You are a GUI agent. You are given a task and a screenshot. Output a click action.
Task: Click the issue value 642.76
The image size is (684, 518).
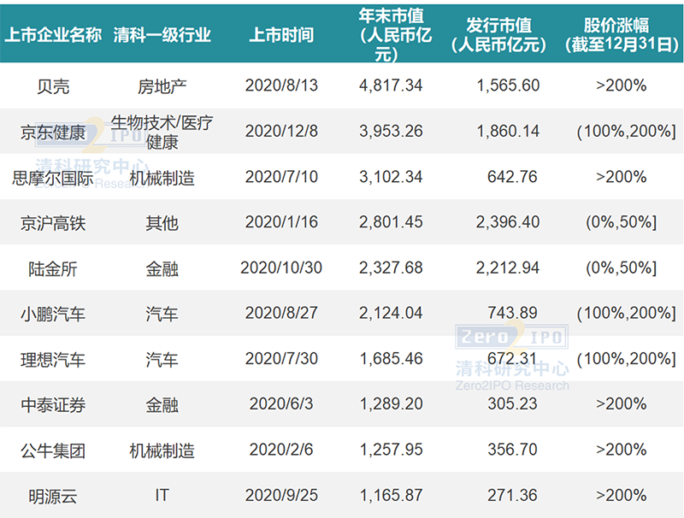(x=512, y=177)
